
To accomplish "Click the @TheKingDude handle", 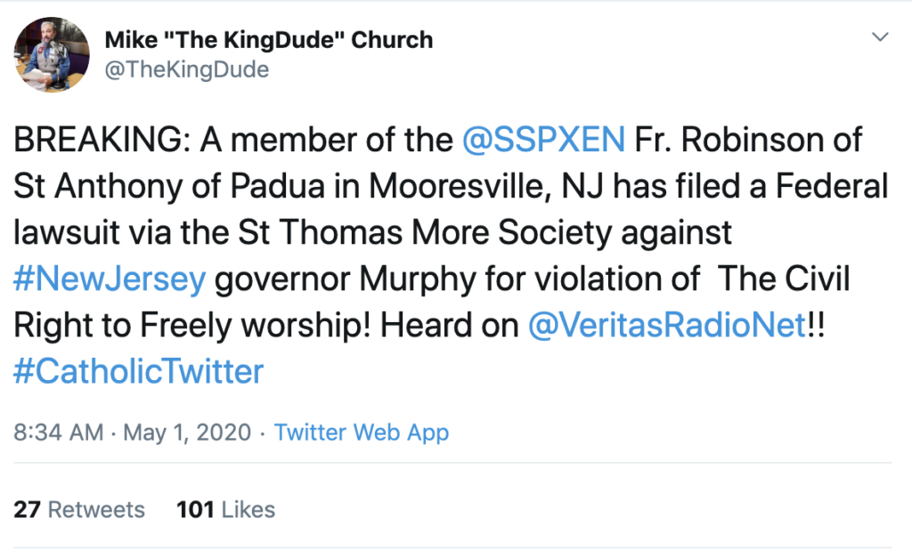I will (x=187, y=69).
